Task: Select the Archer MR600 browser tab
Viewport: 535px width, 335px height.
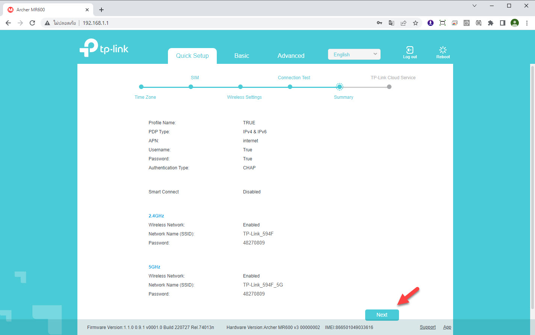Action: click(48, 10)
